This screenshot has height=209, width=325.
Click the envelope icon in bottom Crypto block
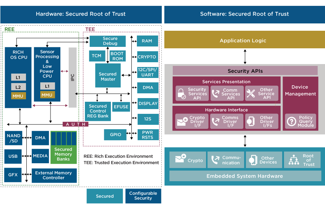180,160
